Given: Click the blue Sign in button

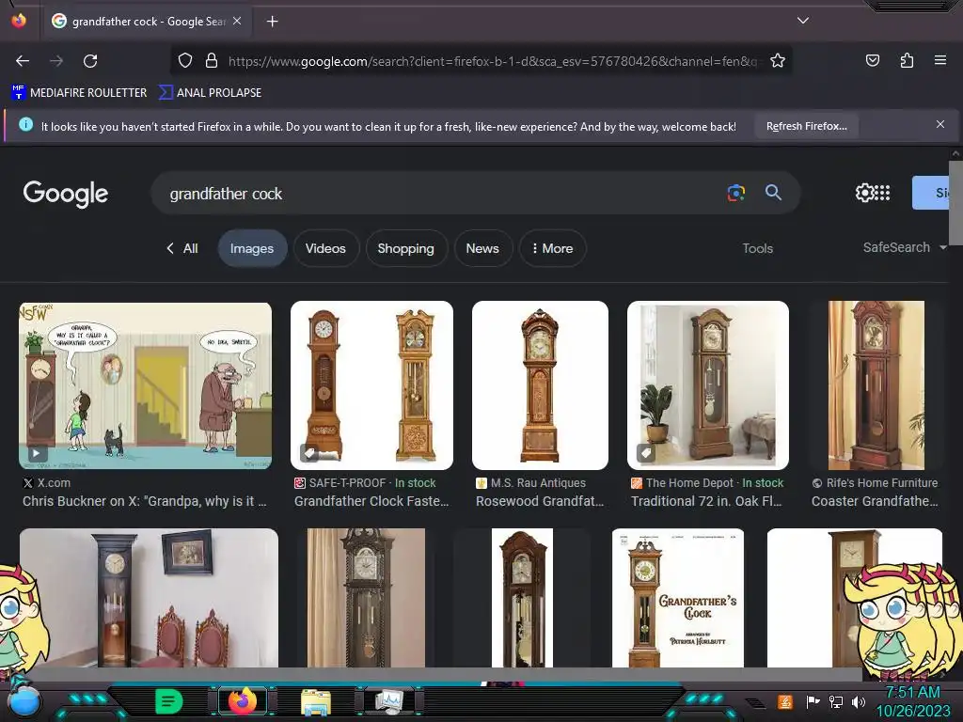Looking at the screenshot, I should pos(930,193).
